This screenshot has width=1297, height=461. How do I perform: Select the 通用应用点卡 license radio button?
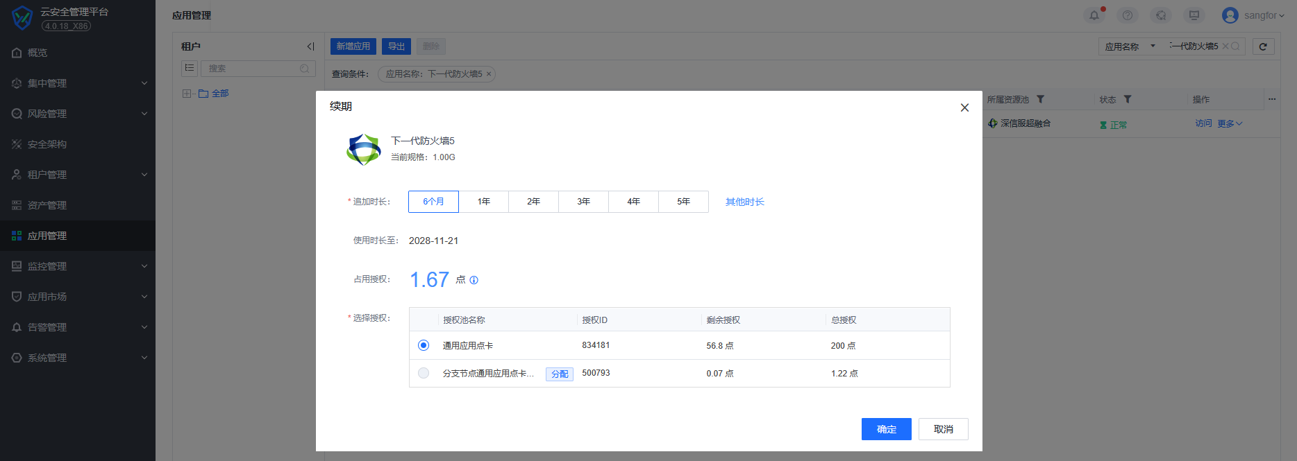[424, 345]
